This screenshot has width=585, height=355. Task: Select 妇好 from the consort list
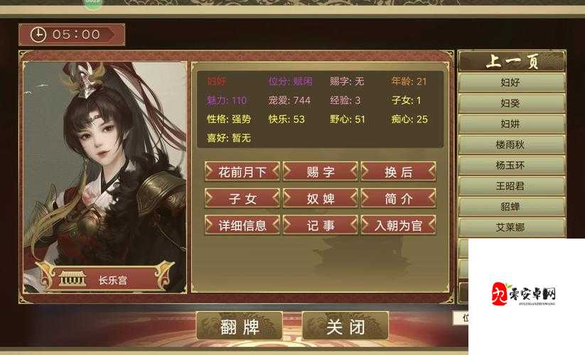512,82
